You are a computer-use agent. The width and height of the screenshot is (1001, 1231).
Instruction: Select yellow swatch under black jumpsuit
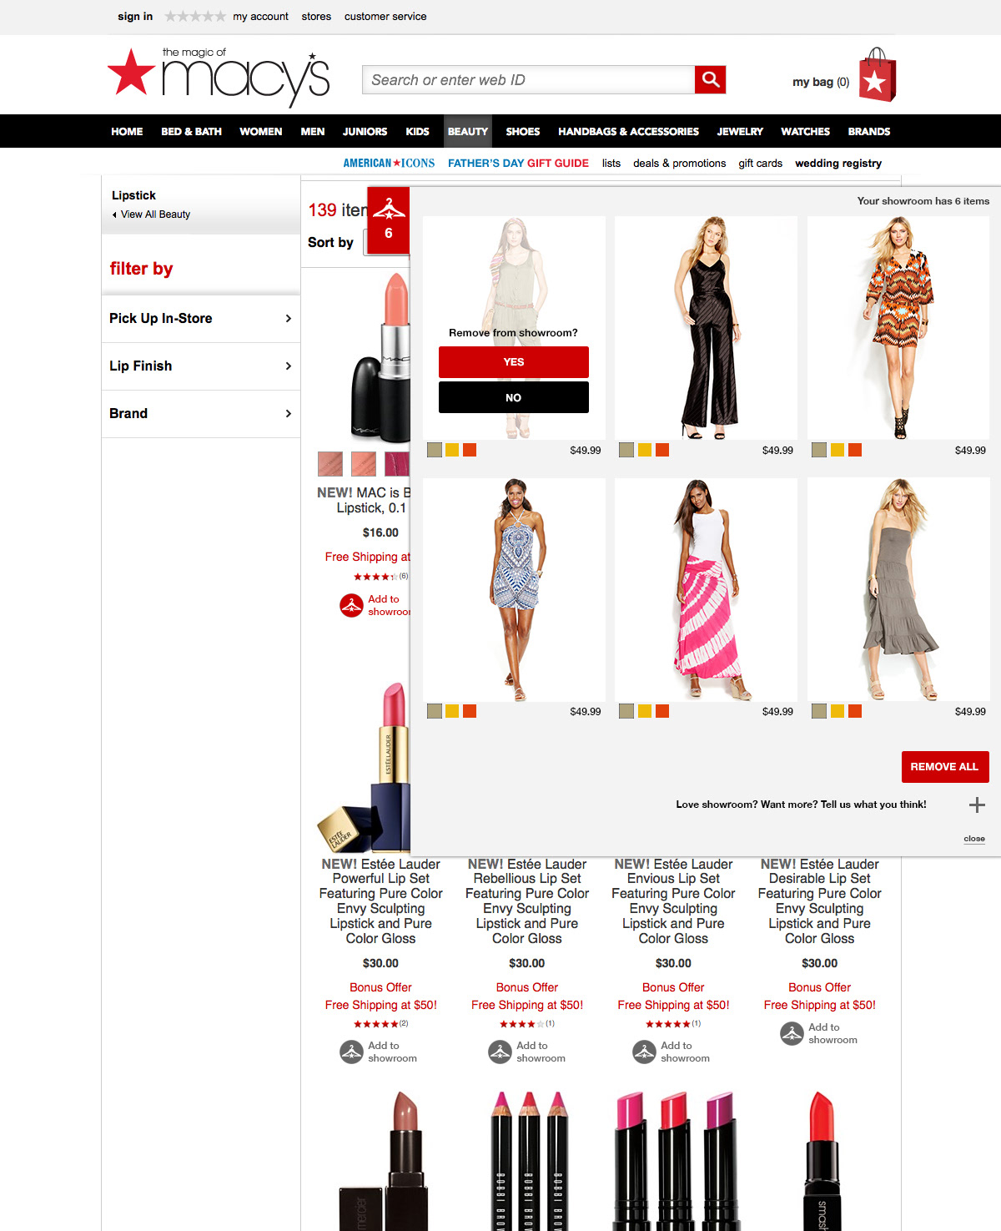pos(645,450)
